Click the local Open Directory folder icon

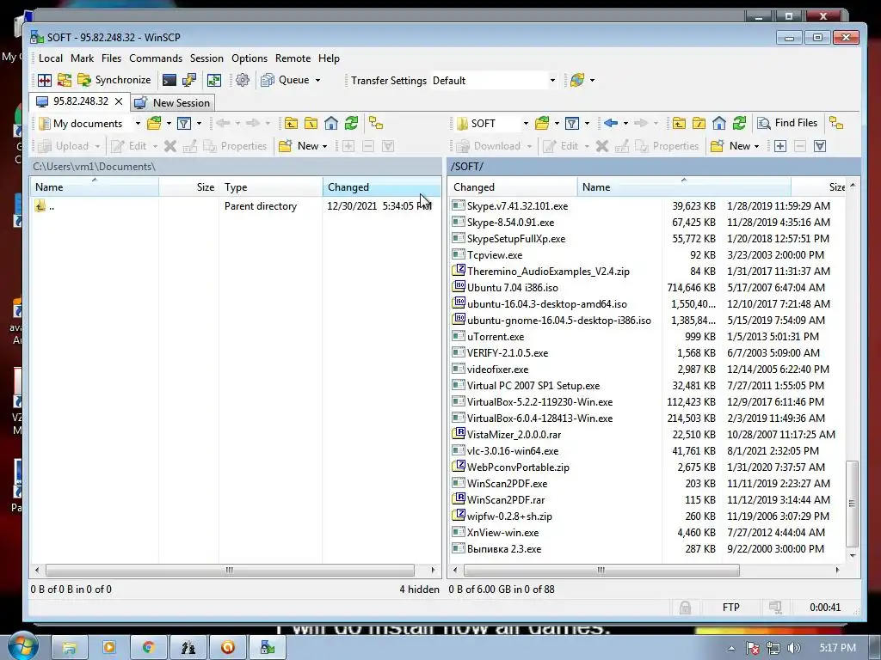tap(154, 124)
